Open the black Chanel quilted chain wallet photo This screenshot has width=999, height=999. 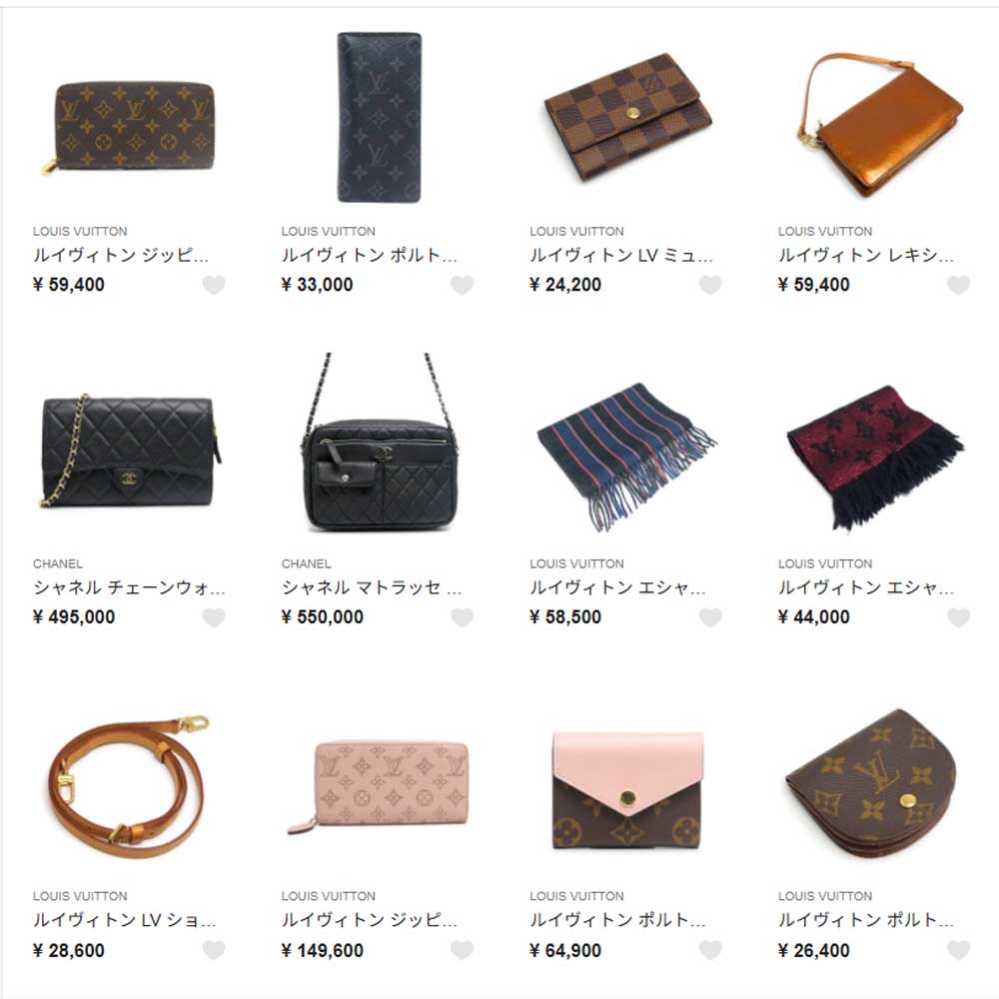131,451
